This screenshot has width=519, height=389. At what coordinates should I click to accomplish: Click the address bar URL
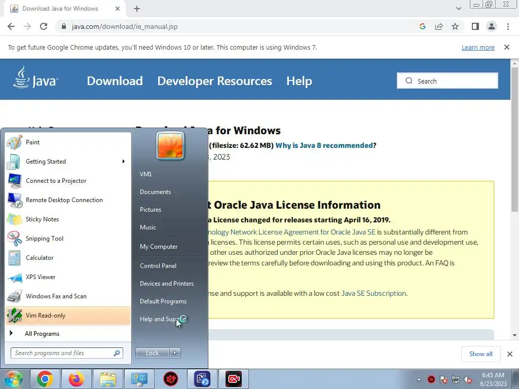tap(125, 26)
